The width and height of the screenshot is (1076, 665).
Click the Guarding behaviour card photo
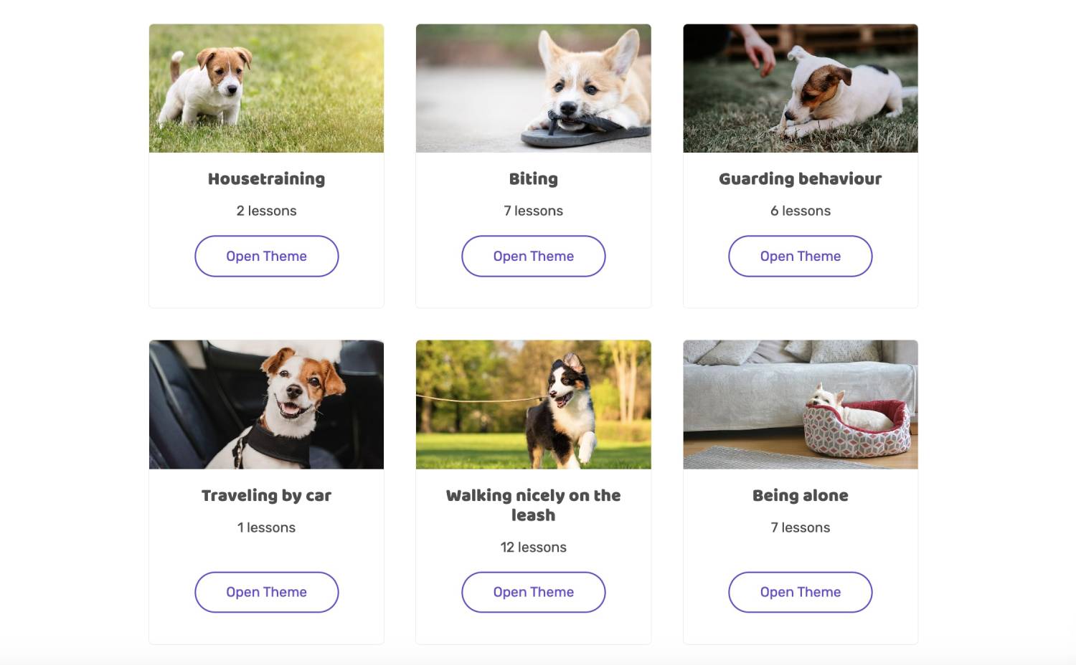[800, 88]
